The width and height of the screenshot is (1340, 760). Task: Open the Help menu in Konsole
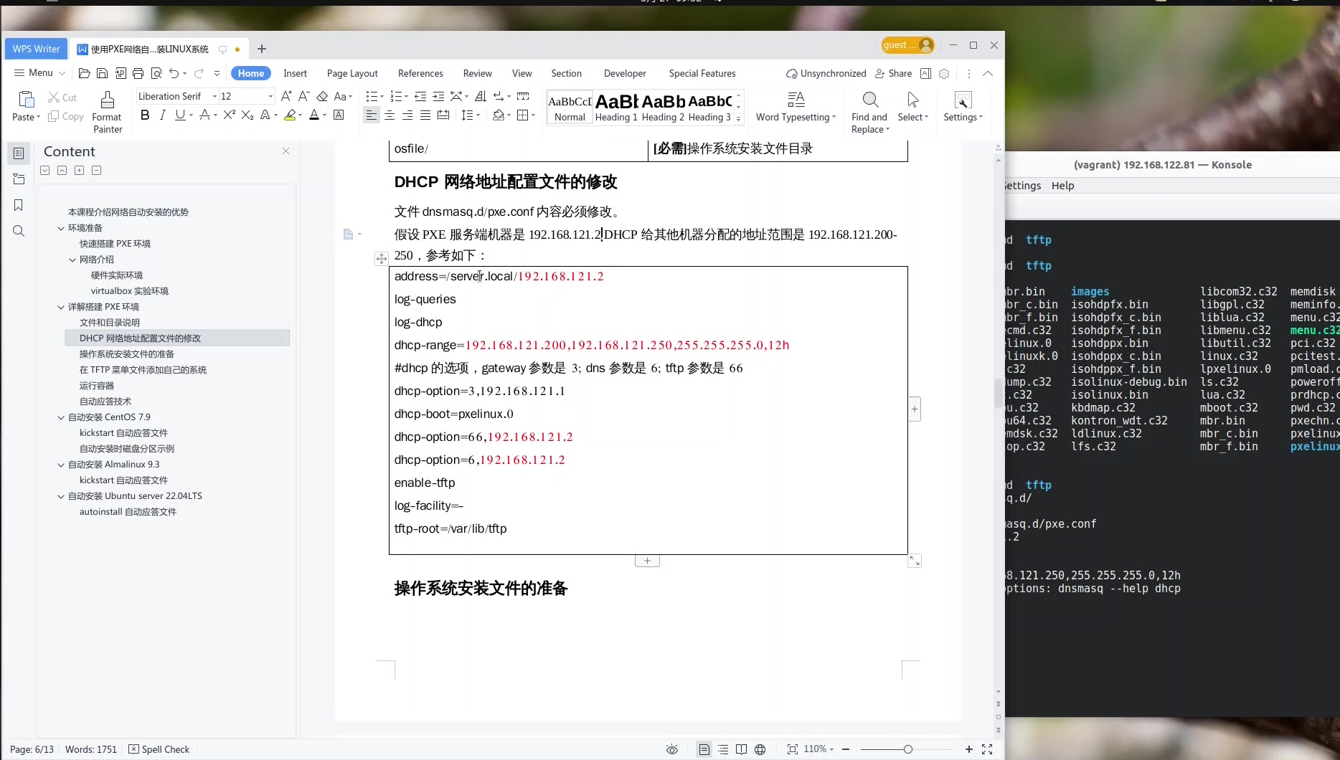(1062, 185)
